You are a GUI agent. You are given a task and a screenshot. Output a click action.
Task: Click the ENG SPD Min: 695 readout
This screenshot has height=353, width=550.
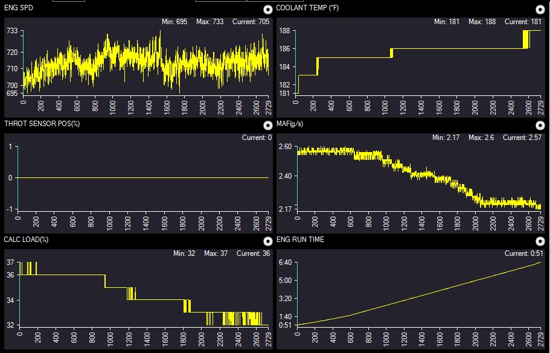point(173,22)
